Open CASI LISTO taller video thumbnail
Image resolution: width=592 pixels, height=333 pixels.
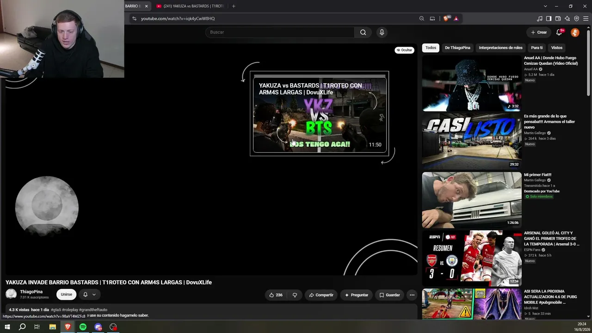click(472, 142)
